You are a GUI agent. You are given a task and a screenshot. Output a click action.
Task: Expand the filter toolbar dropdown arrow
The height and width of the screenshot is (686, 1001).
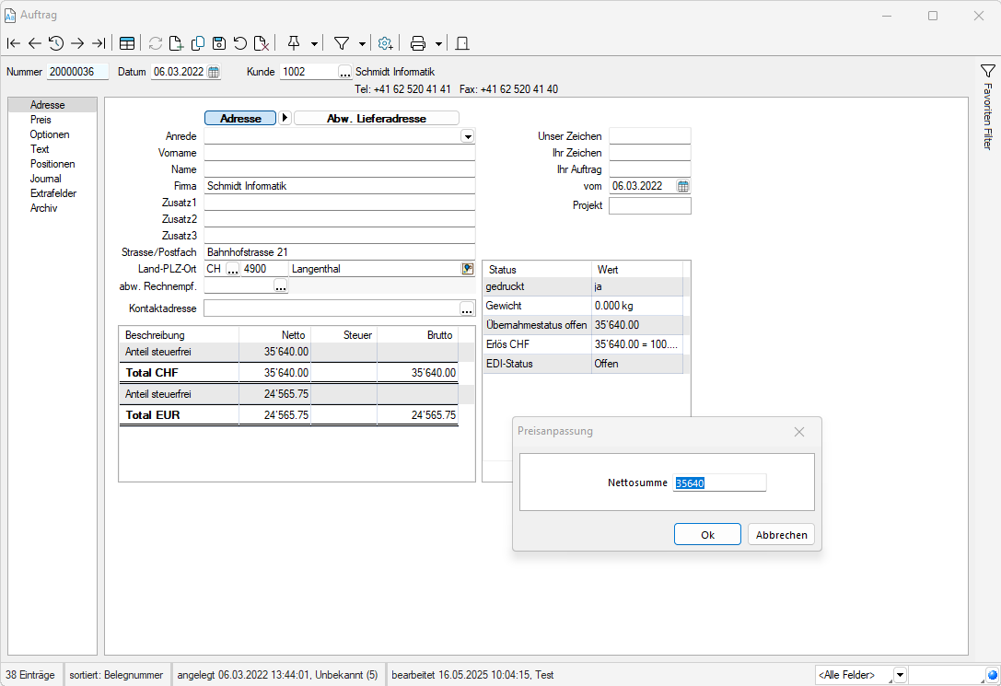pyautogui.click(x=362, y=43)
